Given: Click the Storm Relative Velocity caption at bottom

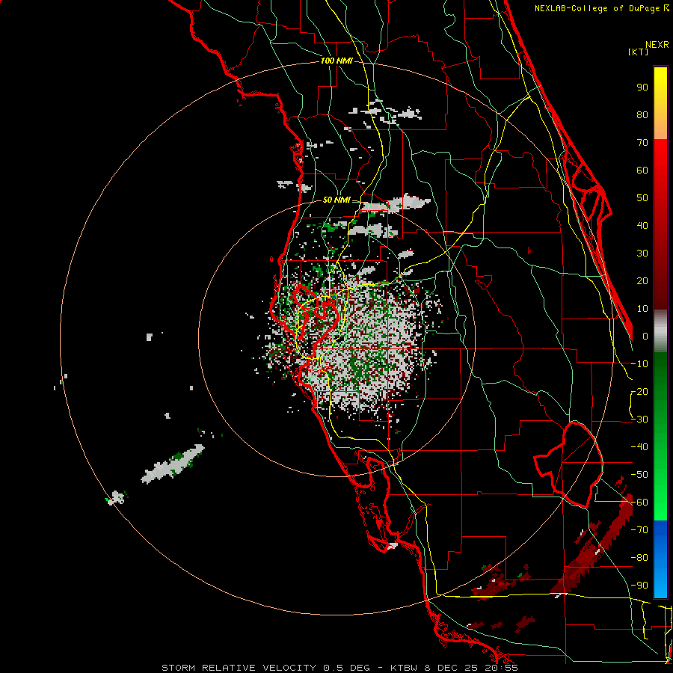Looking at the screenshot, I should click(x=339, y=668).
